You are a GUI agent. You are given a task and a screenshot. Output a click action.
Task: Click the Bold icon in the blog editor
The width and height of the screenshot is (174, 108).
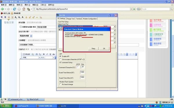44,54
